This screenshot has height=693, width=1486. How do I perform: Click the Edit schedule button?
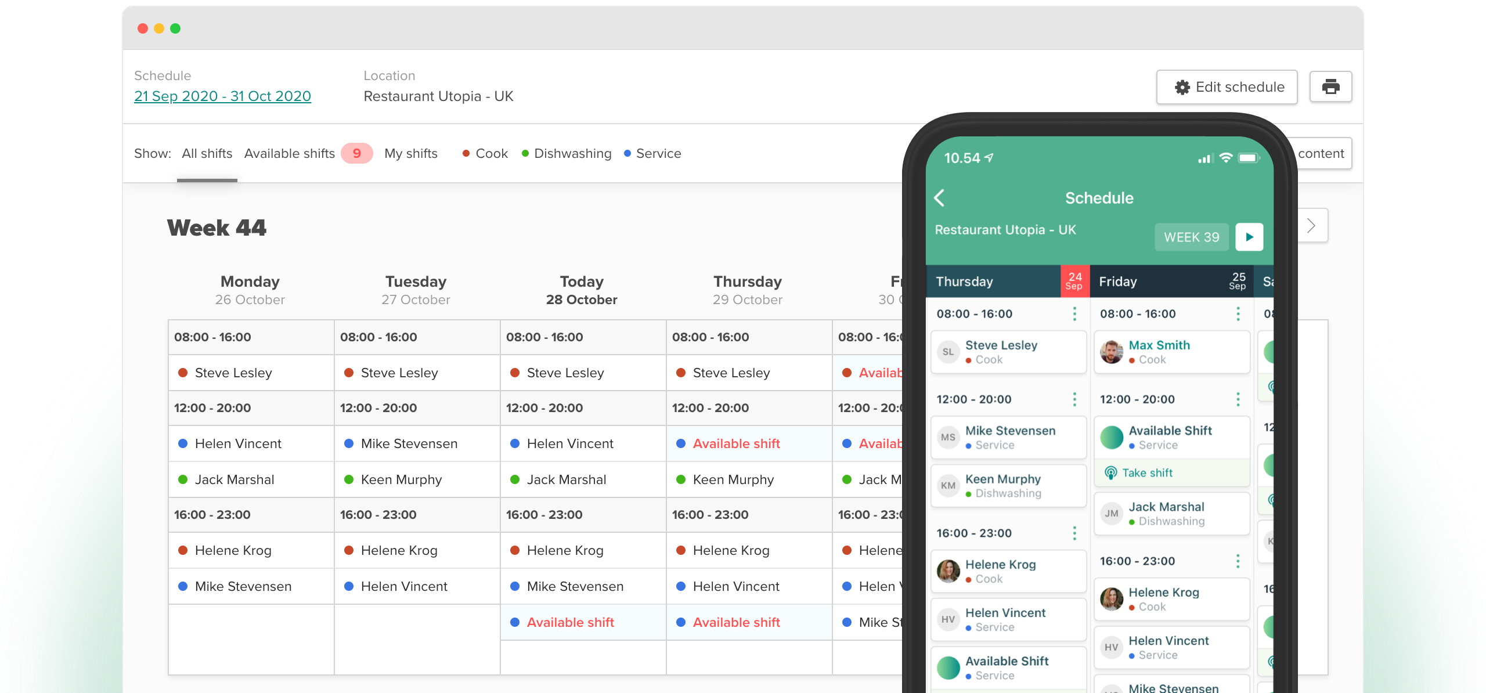(x=1227, y=87)
